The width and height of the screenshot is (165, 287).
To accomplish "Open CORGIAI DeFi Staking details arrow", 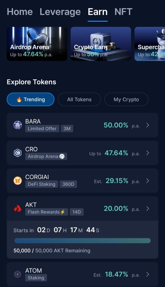I will [x=148, y=181].
